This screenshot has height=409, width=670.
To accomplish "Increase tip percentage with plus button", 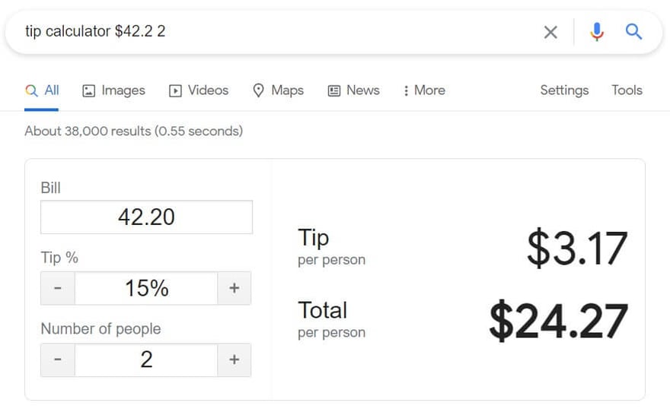I will tap(234, 288).
